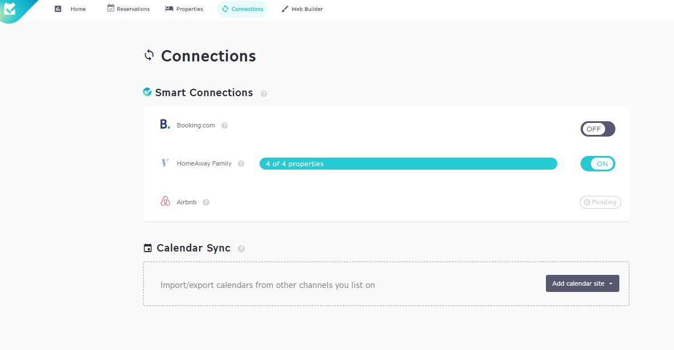Click the sync icon beside Connections heading

(x=149, y=55)
